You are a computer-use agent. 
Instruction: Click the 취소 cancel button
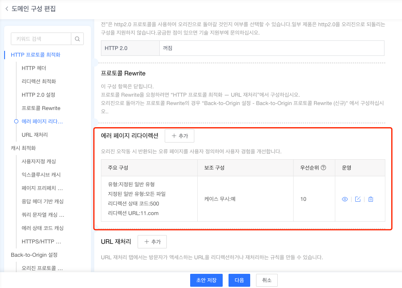(x=266, y=280)
